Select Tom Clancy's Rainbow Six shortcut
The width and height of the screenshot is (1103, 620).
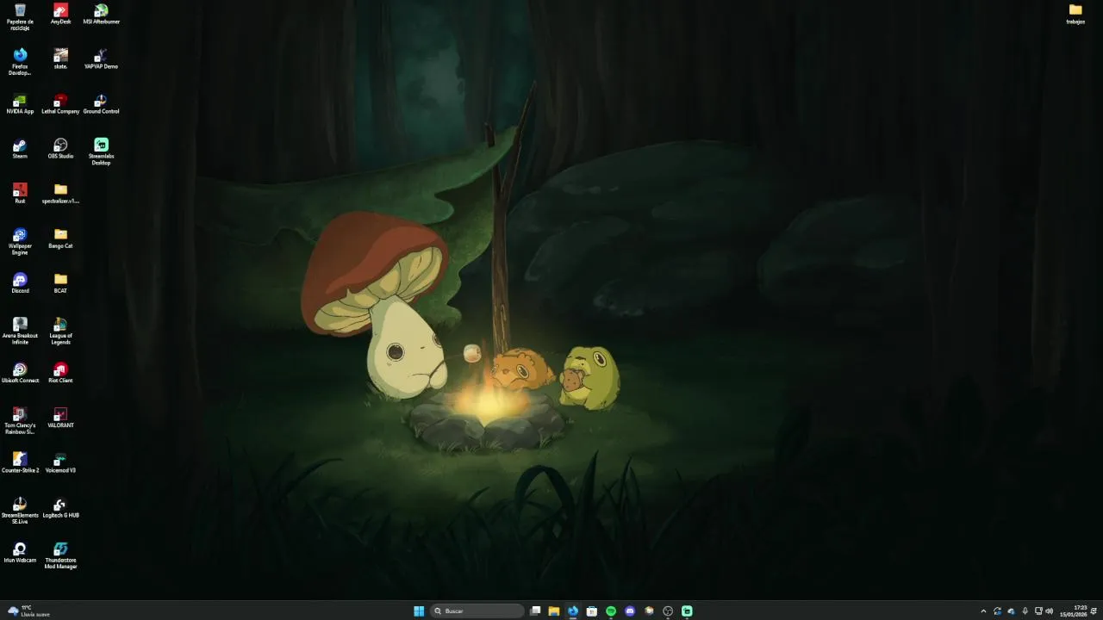coord(20,420)
